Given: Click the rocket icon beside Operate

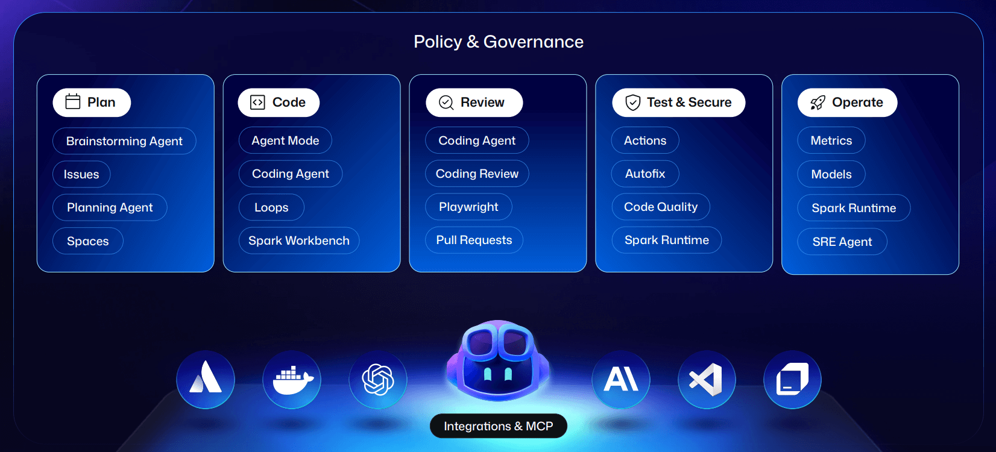Looking at the screenshot, I should point(818,103).
